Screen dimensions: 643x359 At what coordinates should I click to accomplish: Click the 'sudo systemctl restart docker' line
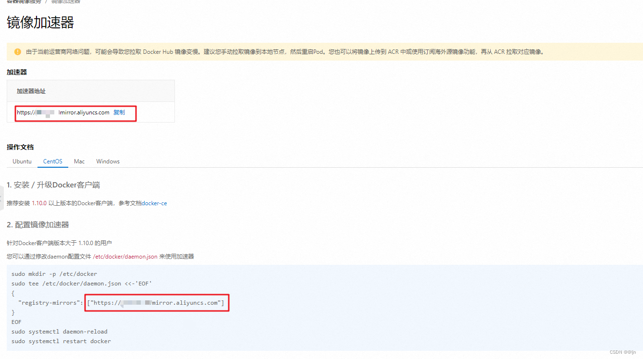[61, 341]
